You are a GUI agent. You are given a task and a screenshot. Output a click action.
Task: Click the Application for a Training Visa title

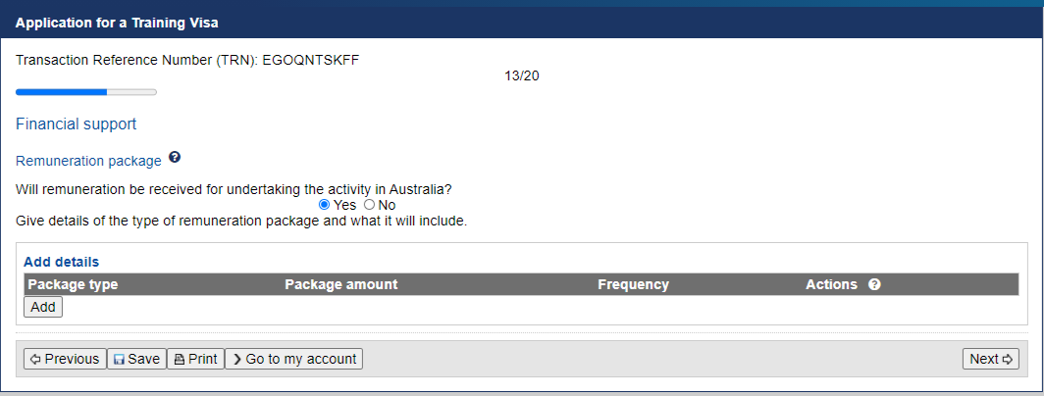[117, 24]
